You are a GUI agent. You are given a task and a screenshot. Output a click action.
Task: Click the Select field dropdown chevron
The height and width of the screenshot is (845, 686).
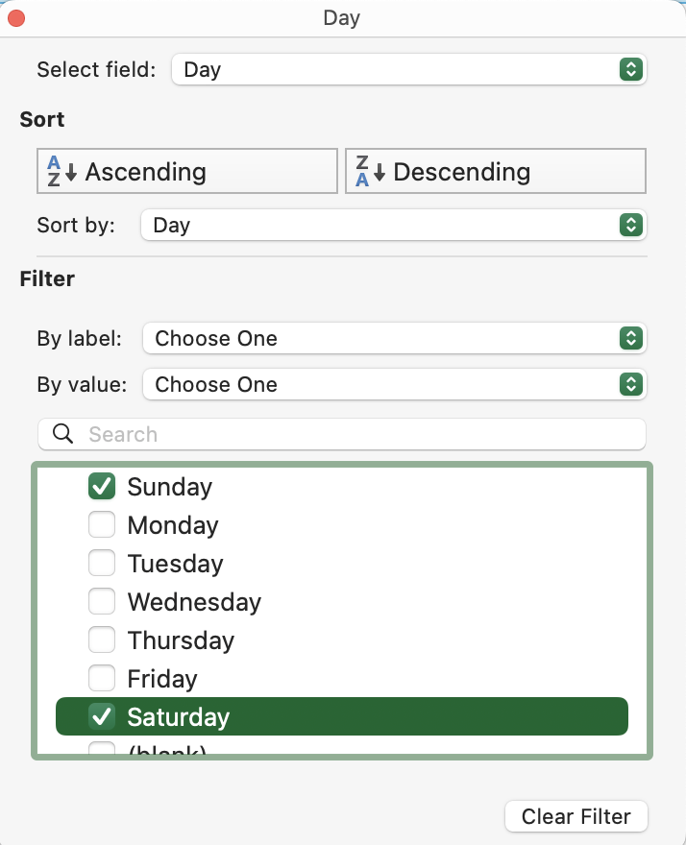click(630, 69)
